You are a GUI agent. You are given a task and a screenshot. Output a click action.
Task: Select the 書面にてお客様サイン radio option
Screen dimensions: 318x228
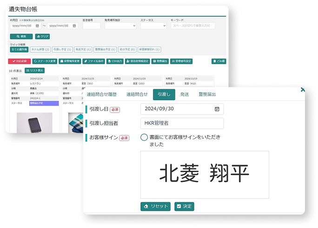pos(144,137)
